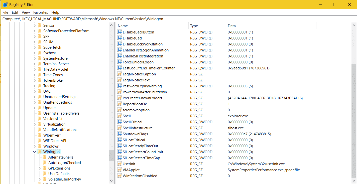Open the File menu
This screenshot has height=184, width=357.
5,12
